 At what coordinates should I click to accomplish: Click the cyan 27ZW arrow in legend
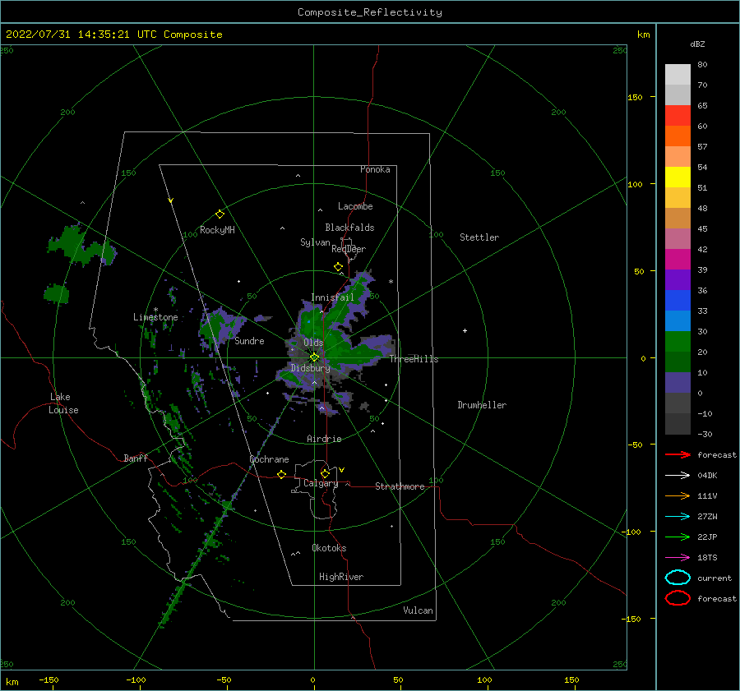(x=678, y=517)
